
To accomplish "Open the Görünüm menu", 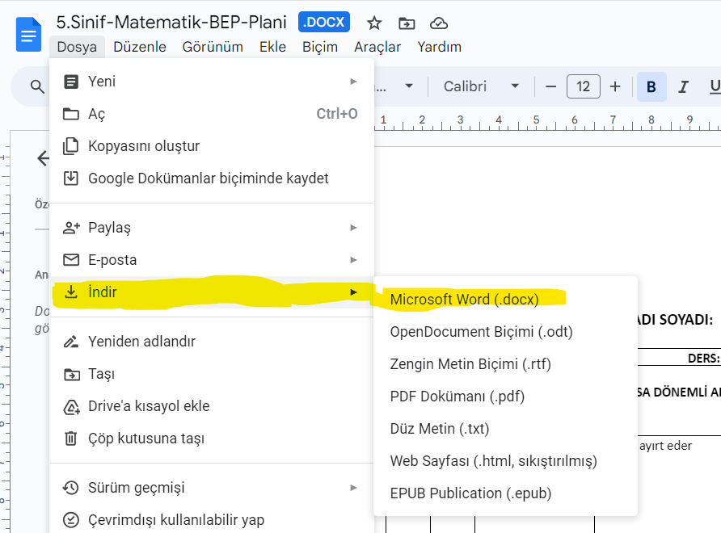I will (x=213, y=47).
